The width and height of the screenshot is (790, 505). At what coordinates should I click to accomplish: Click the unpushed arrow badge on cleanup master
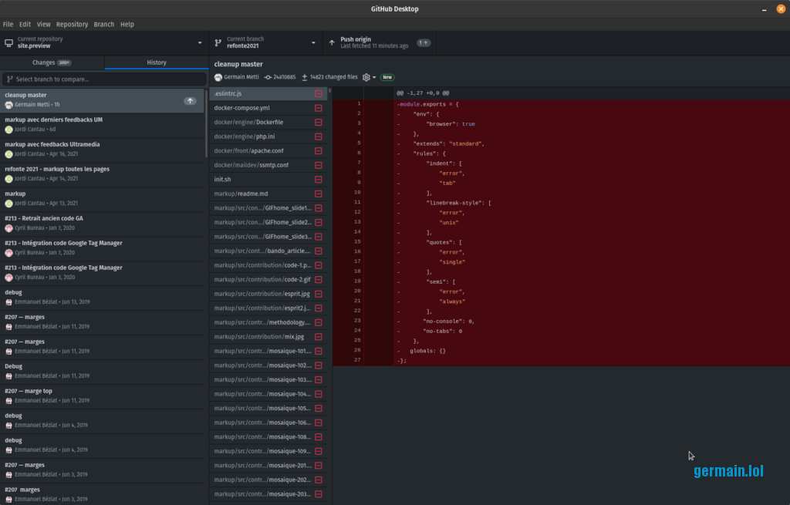[x=190, y=101]
